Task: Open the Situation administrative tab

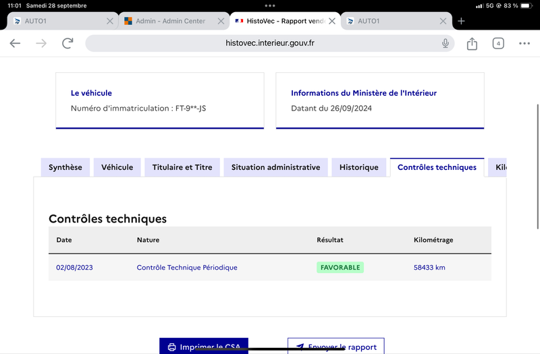Action: coord(275,167)
